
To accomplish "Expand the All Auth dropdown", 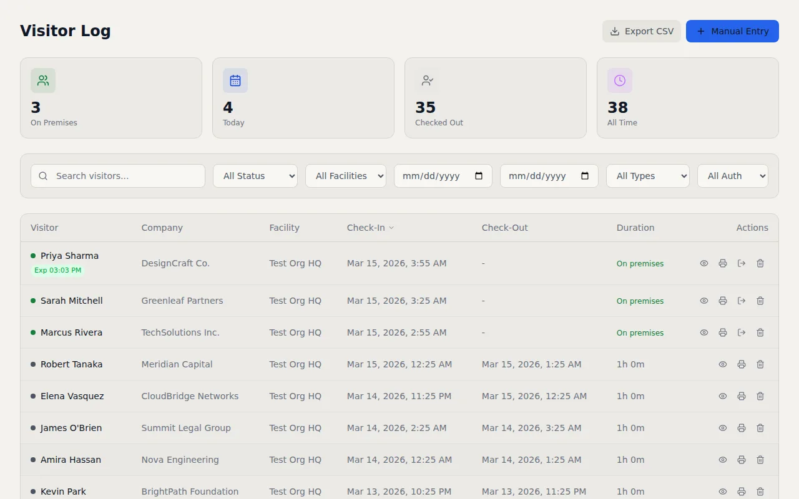I will tap(732, 176).
